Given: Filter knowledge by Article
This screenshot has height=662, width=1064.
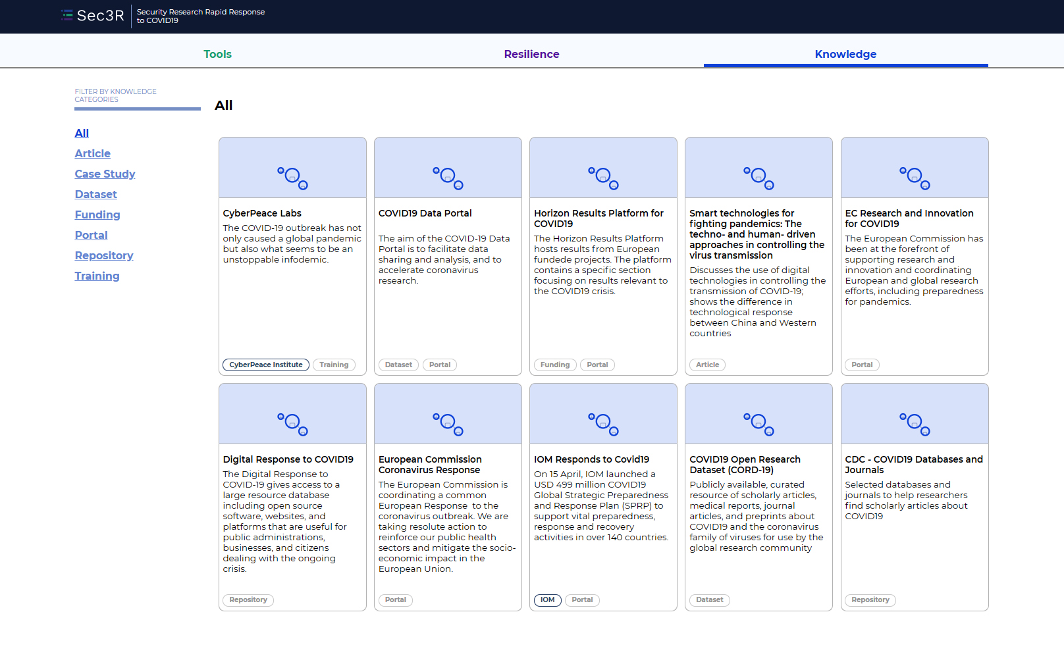Looking at the screenshot, I should [x=92, y=153].
